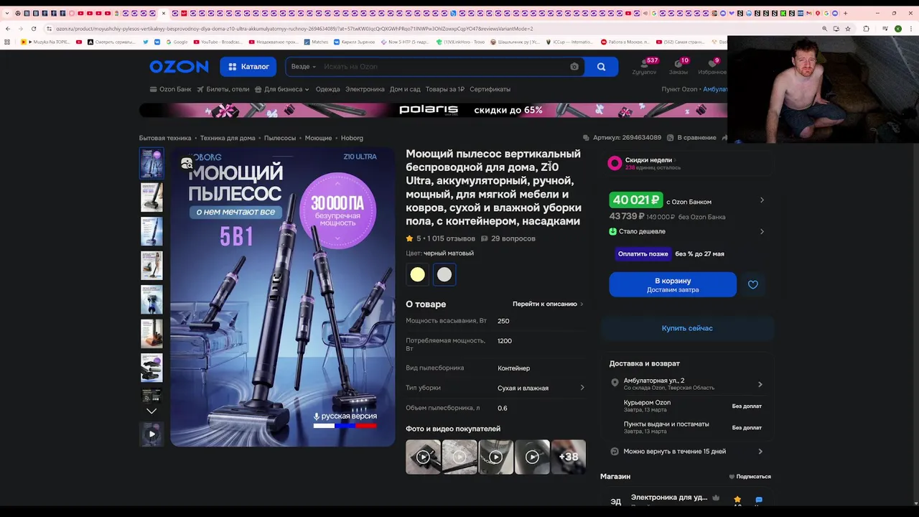Select the third product thumbnail
Viewport: 919px width, 517px height.
pos(151,231)
